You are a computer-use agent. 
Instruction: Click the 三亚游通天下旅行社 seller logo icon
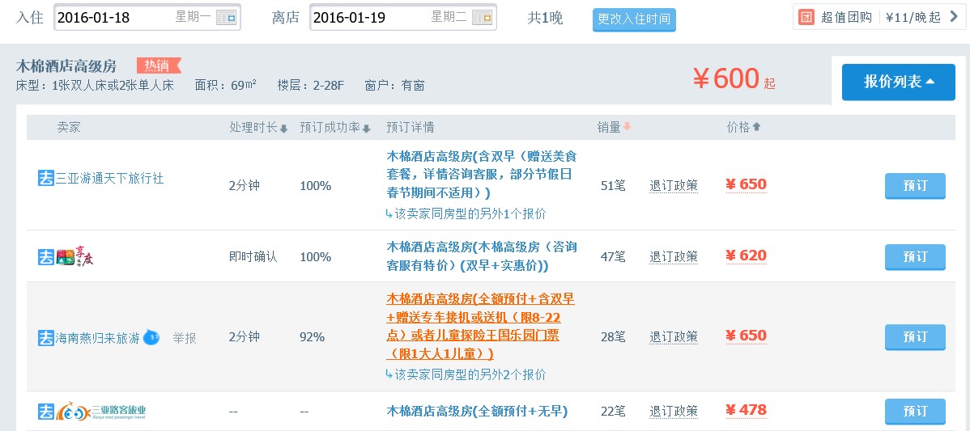[x=46, y=179]
